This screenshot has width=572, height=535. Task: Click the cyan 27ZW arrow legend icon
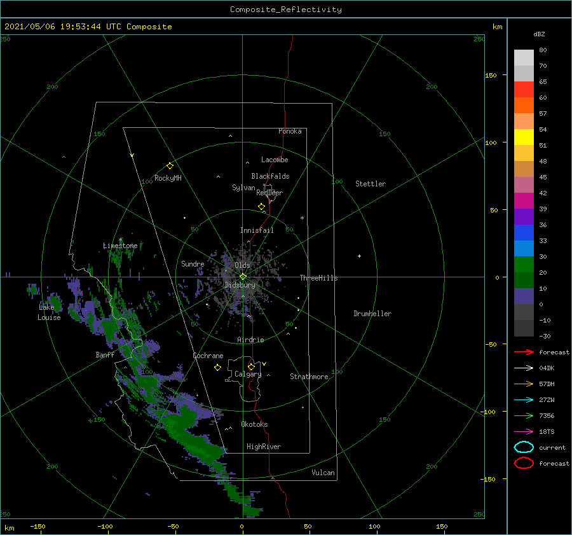(x=524, y=400)
